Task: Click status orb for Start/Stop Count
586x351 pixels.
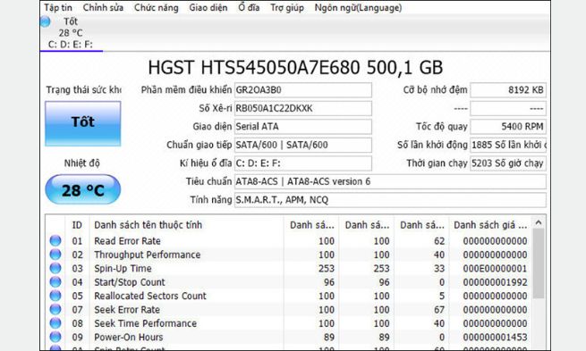Action: coord(55,282)
